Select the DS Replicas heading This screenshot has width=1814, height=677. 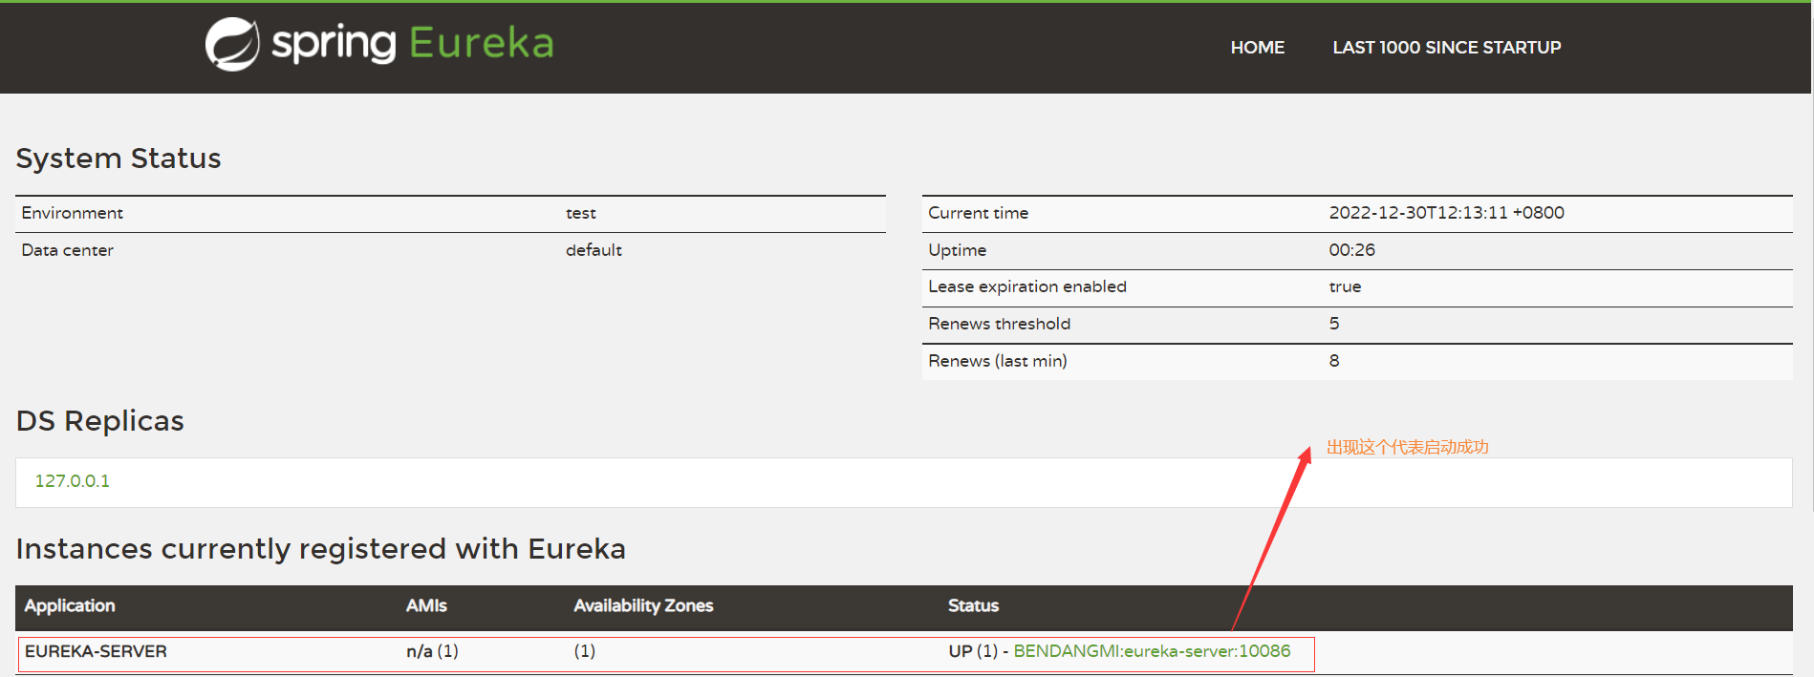[100, 421]
